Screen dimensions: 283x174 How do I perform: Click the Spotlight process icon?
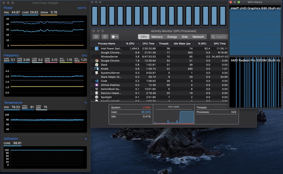coord(97,97)
